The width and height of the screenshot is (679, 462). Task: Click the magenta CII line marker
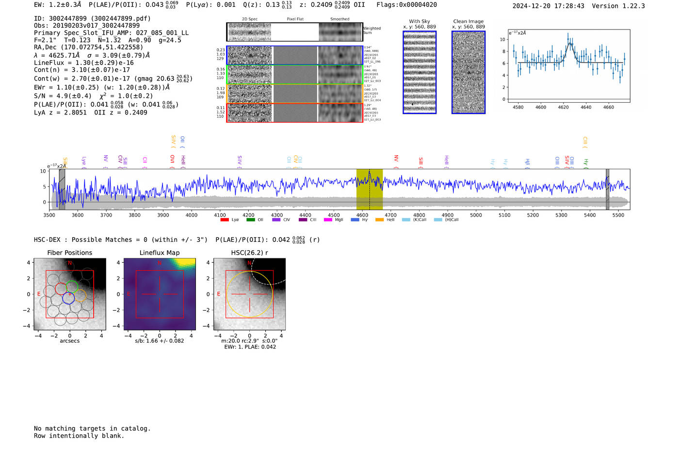[x=145, y=163]
